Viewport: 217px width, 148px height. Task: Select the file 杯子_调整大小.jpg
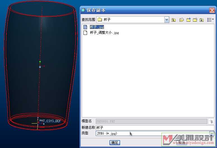(x=104, y=33)
